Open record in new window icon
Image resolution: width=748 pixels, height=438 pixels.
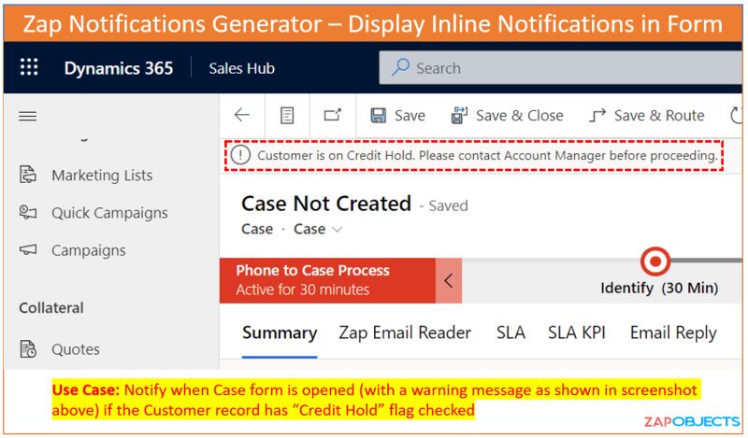[x=333, y=115]
